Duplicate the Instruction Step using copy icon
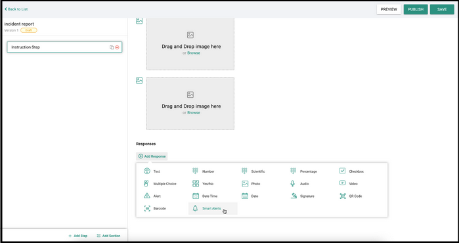The image size is (459, 243). coord(112,47)
